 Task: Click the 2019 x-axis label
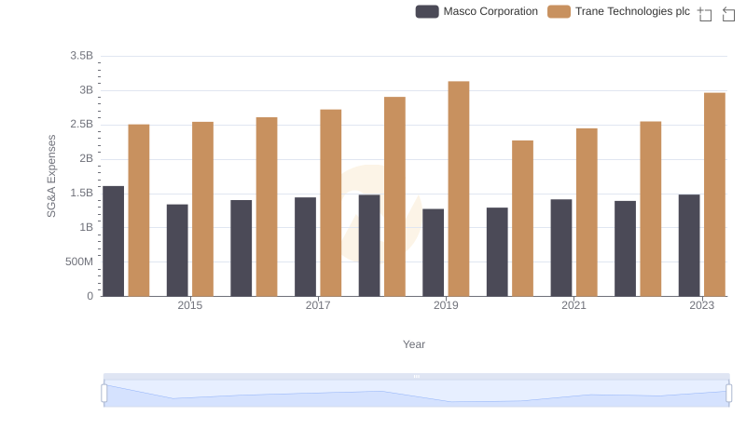(x=446, y=305)
